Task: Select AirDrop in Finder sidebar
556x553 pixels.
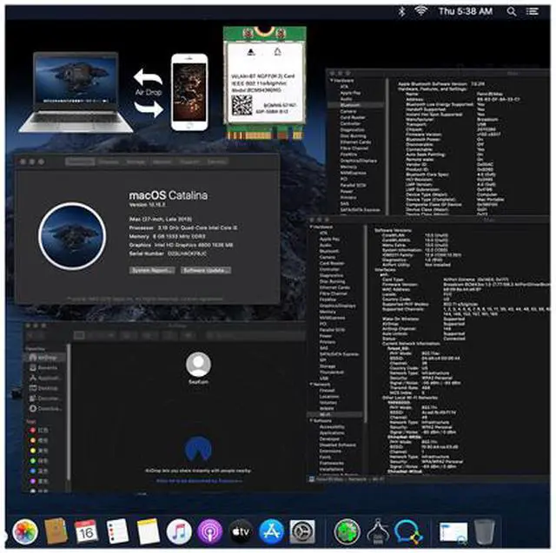Action: pos(44,357)
